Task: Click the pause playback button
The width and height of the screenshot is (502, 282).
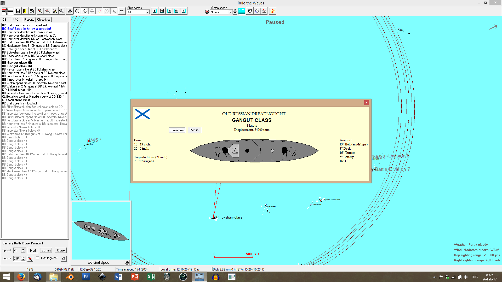Action: point(184,11)
